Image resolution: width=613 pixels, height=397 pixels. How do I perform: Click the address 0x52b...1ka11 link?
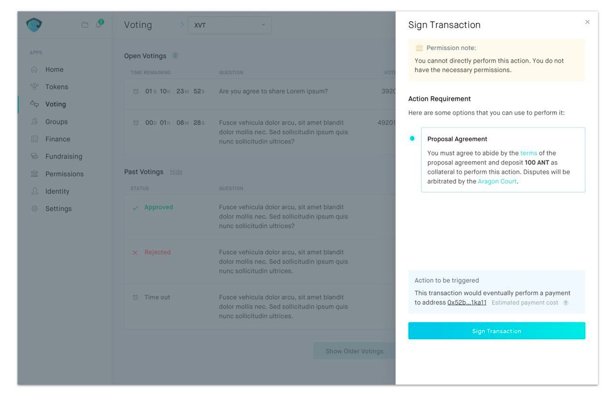coord(467,302)
